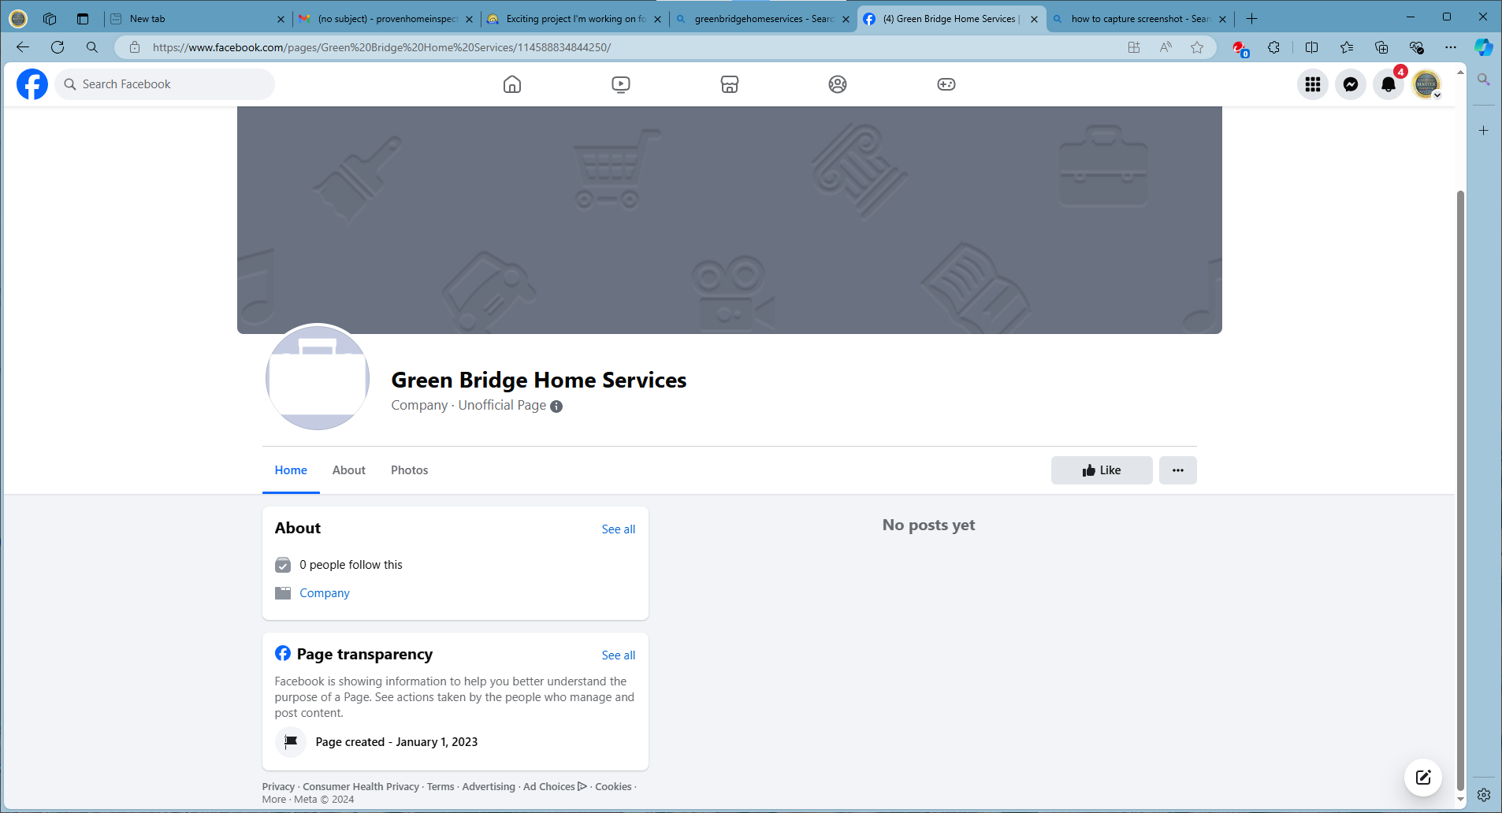Image resolution: width=1502 pixels, height=813 pixels.
Task: Toggle split screen view
Action: point(1312,47)
